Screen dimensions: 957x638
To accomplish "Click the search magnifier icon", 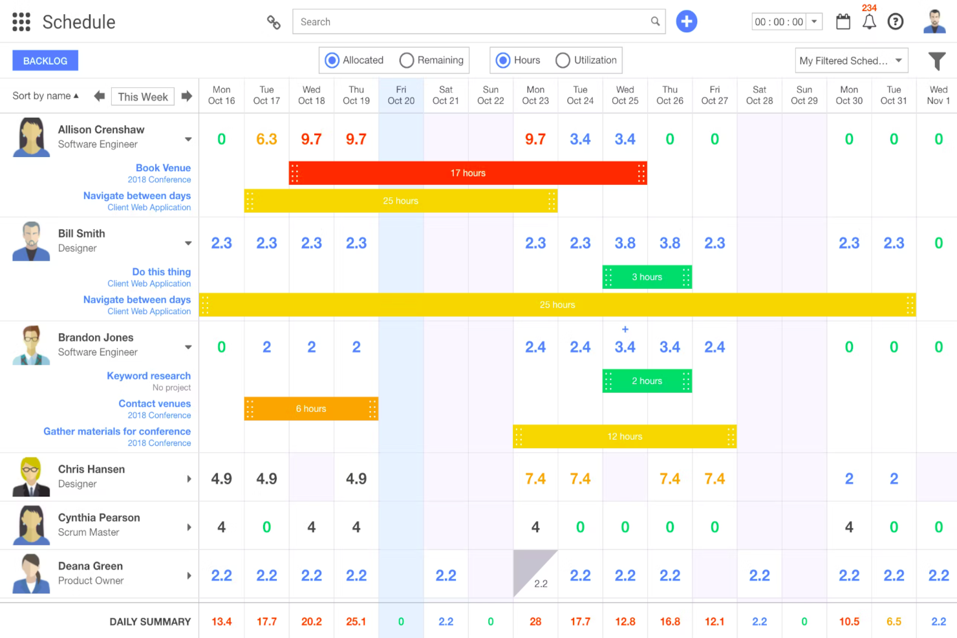I will (x=655, y=21).
